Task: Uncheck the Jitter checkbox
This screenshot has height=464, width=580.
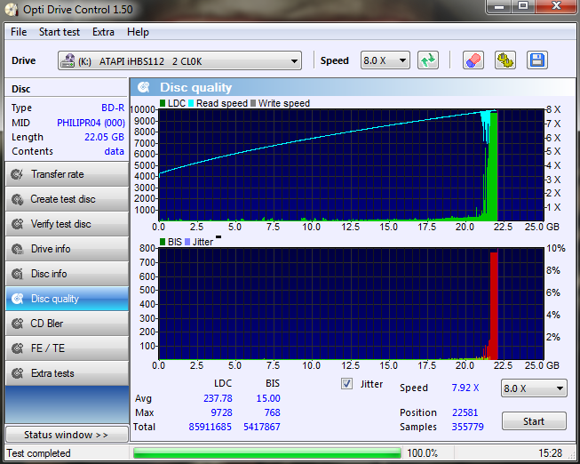Action: point(346,384)
